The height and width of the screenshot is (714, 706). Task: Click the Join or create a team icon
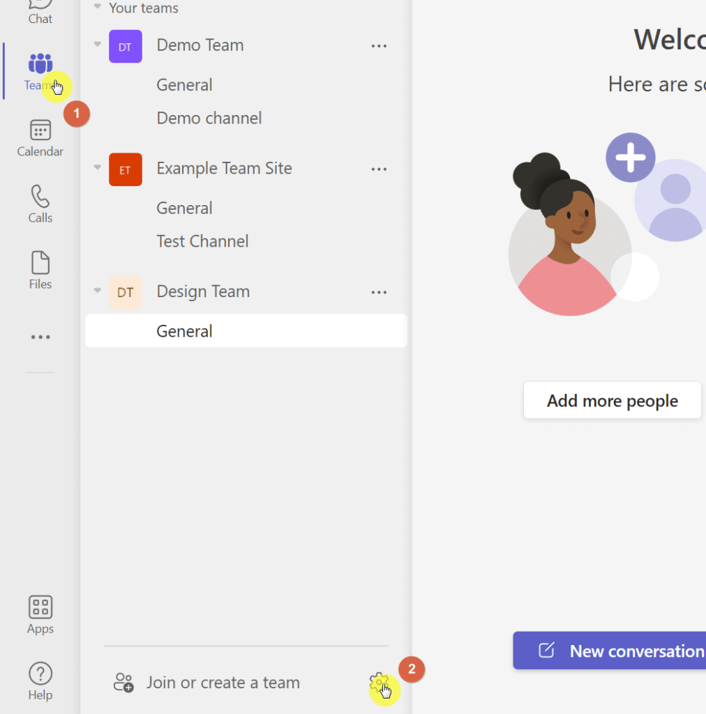click(123, 682)
